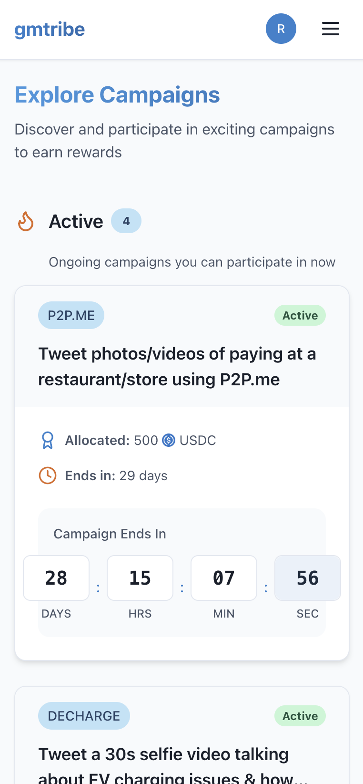Click the 56 SEC countdown box

tap(308, 578)
